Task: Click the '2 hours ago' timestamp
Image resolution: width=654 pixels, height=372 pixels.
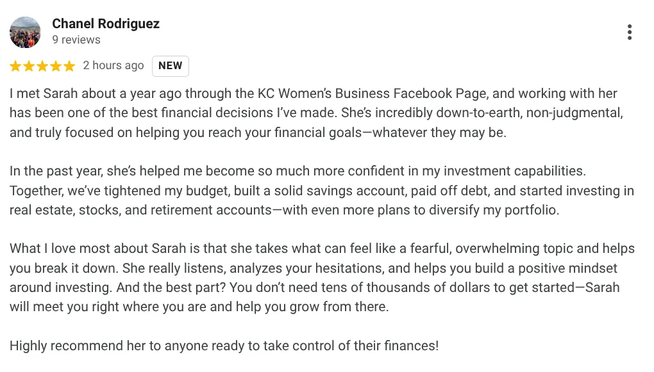Action: coord(113,65)
